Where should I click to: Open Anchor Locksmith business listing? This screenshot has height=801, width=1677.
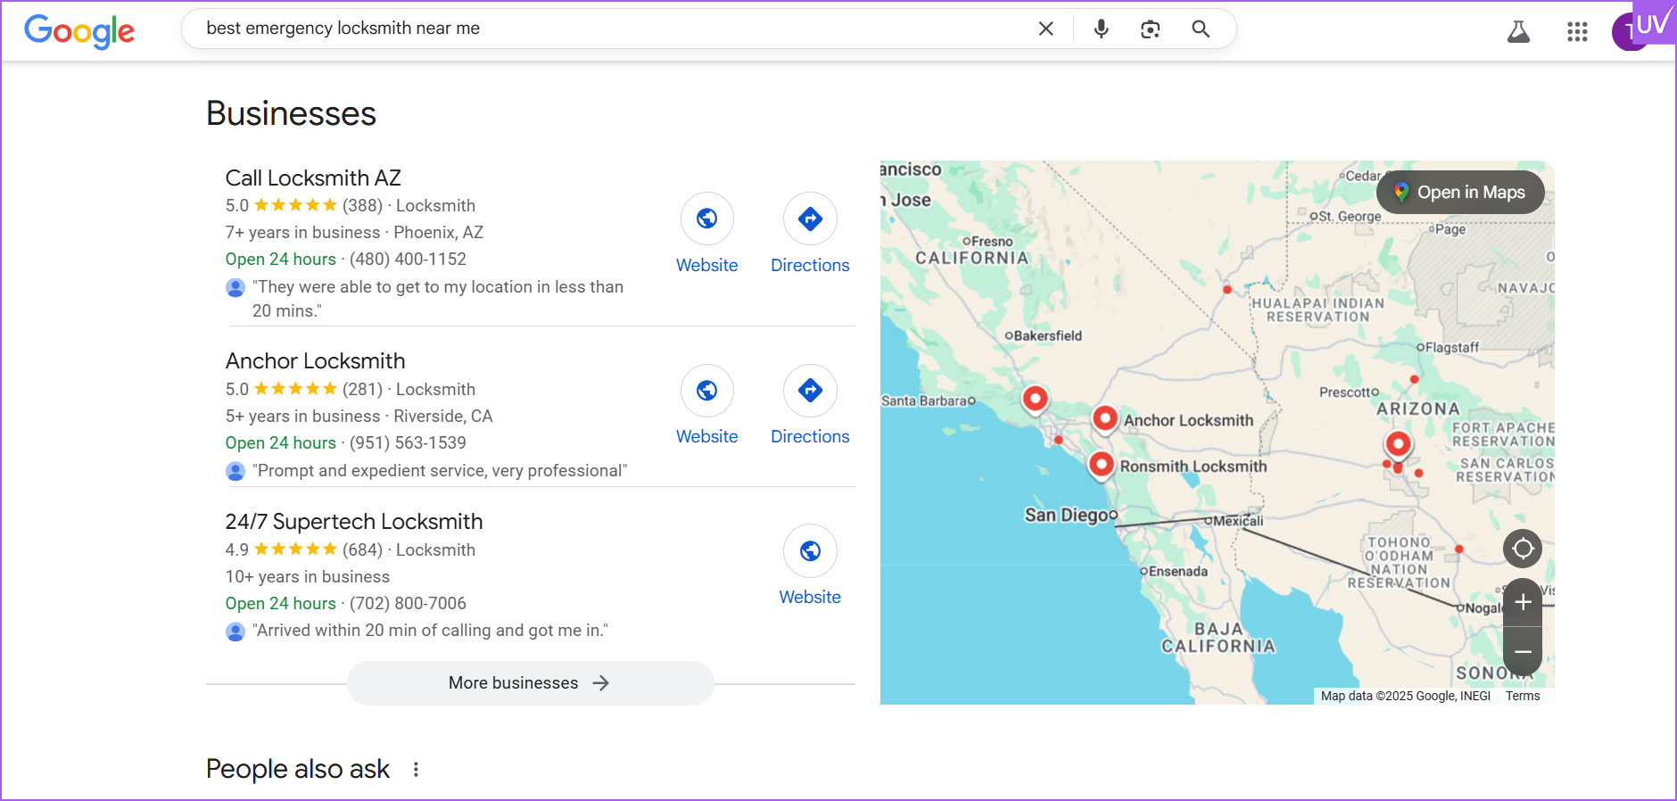click(315, 361)
